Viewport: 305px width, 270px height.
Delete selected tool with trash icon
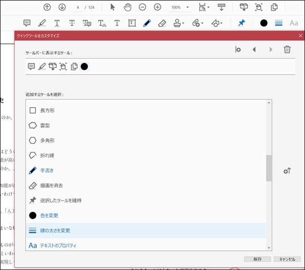tap(287, 49)
